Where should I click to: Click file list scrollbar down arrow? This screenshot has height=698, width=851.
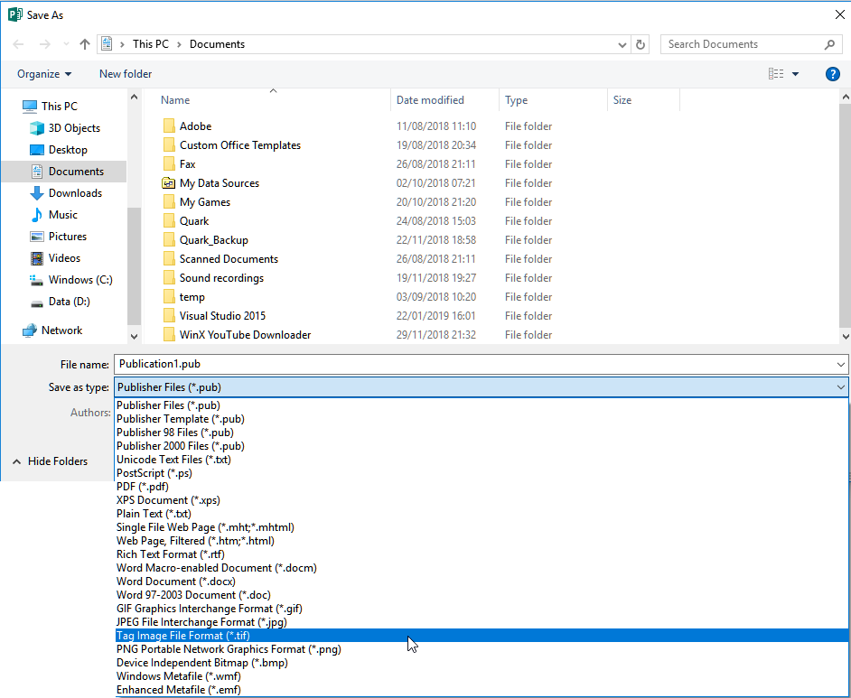(x=846, y=336)
